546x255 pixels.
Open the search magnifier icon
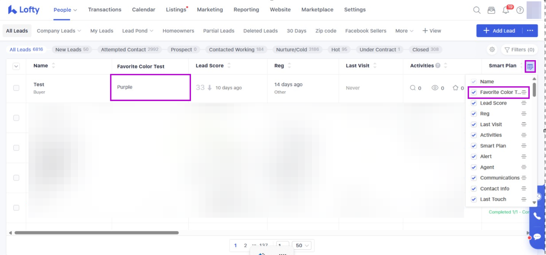click(477, 10)
